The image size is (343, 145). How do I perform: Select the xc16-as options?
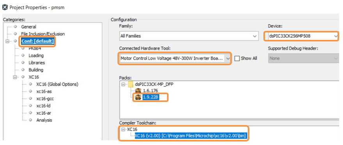[44, 91]
